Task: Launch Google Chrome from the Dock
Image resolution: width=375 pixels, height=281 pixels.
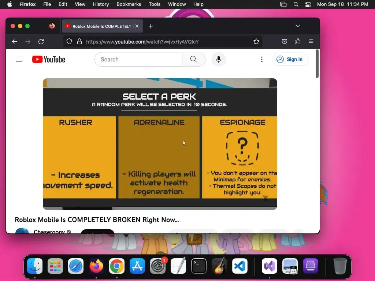Action: (x=117, y=266)
